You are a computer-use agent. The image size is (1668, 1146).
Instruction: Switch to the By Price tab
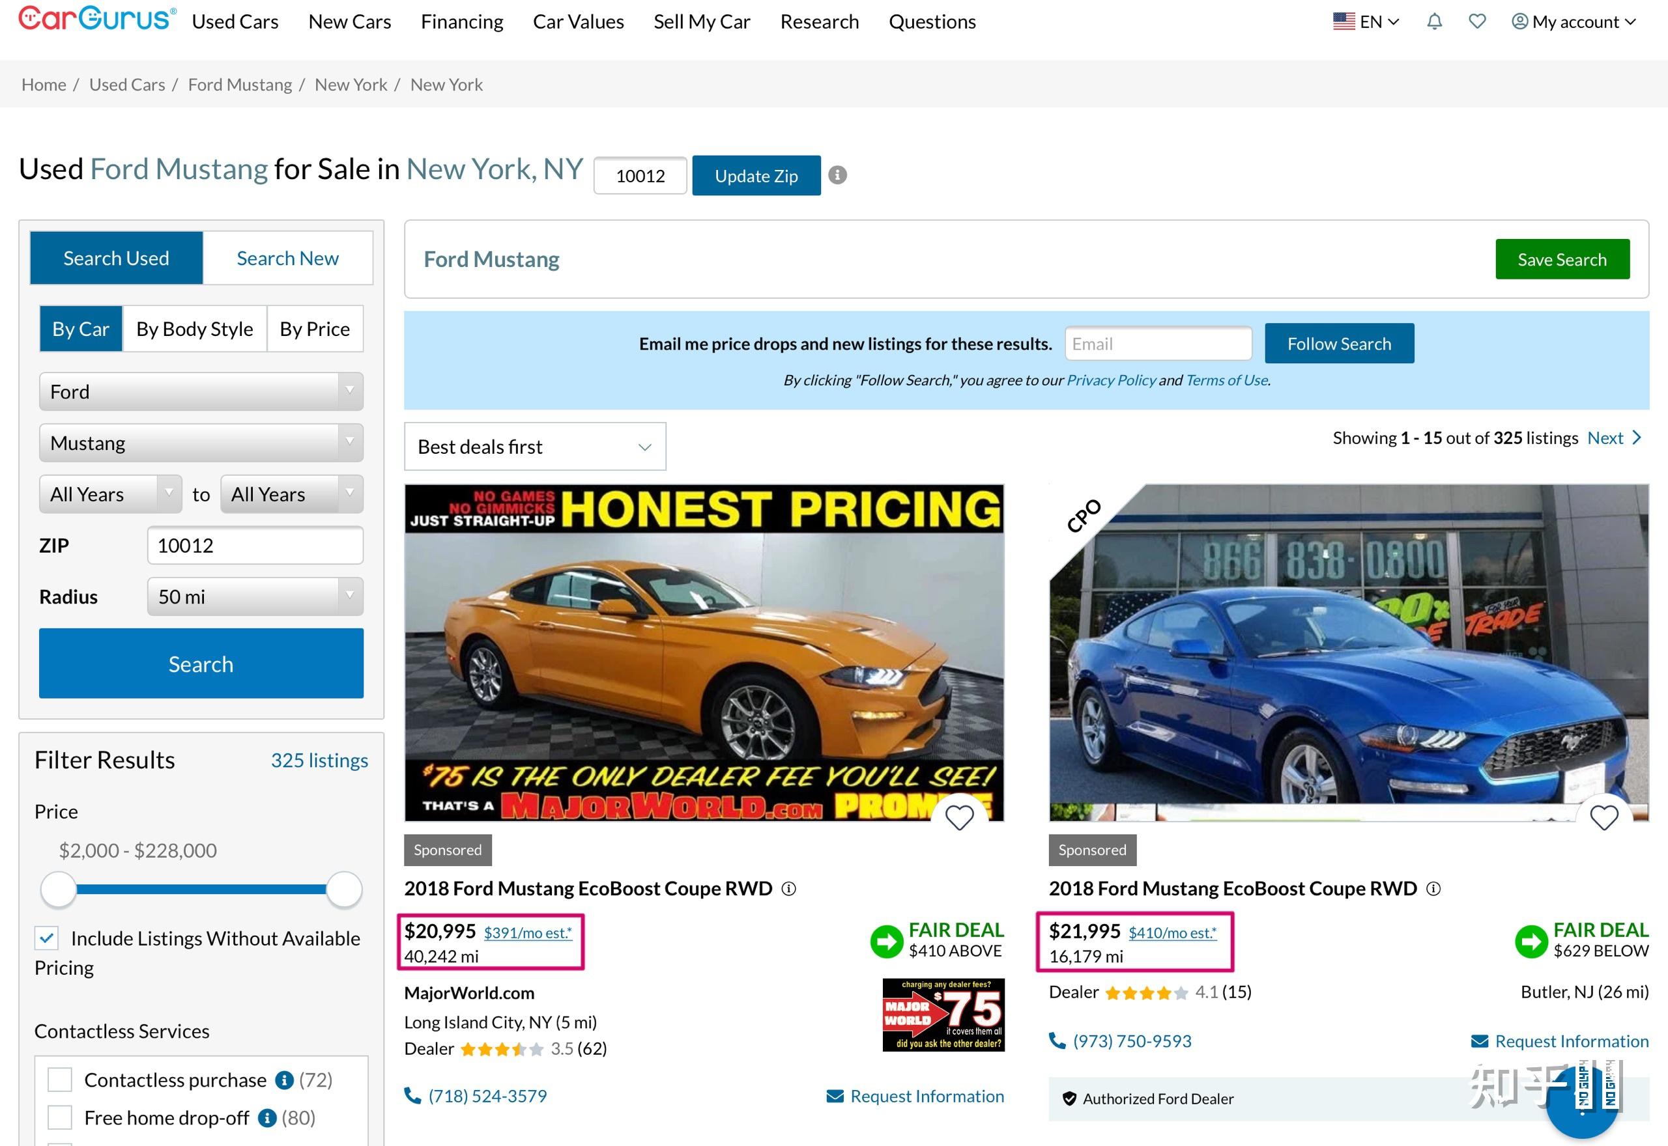315,329
